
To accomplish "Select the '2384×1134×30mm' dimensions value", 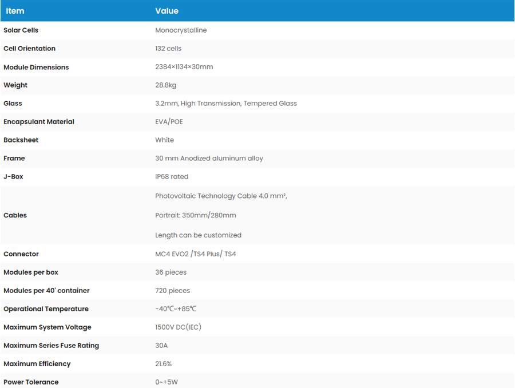I will 184,67.
